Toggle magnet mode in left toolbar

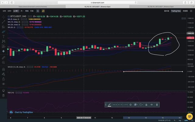tap(3, 69)
